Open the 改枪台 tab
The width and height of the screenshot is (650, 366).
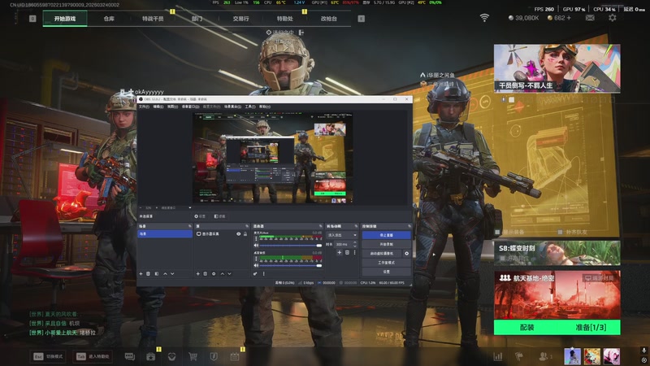coord(328,19)
